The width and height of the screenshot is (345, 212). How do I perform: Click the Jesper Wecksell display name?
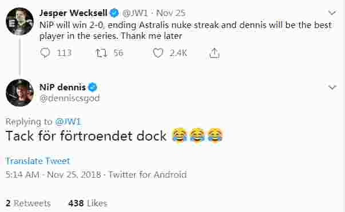click(73, 13)
